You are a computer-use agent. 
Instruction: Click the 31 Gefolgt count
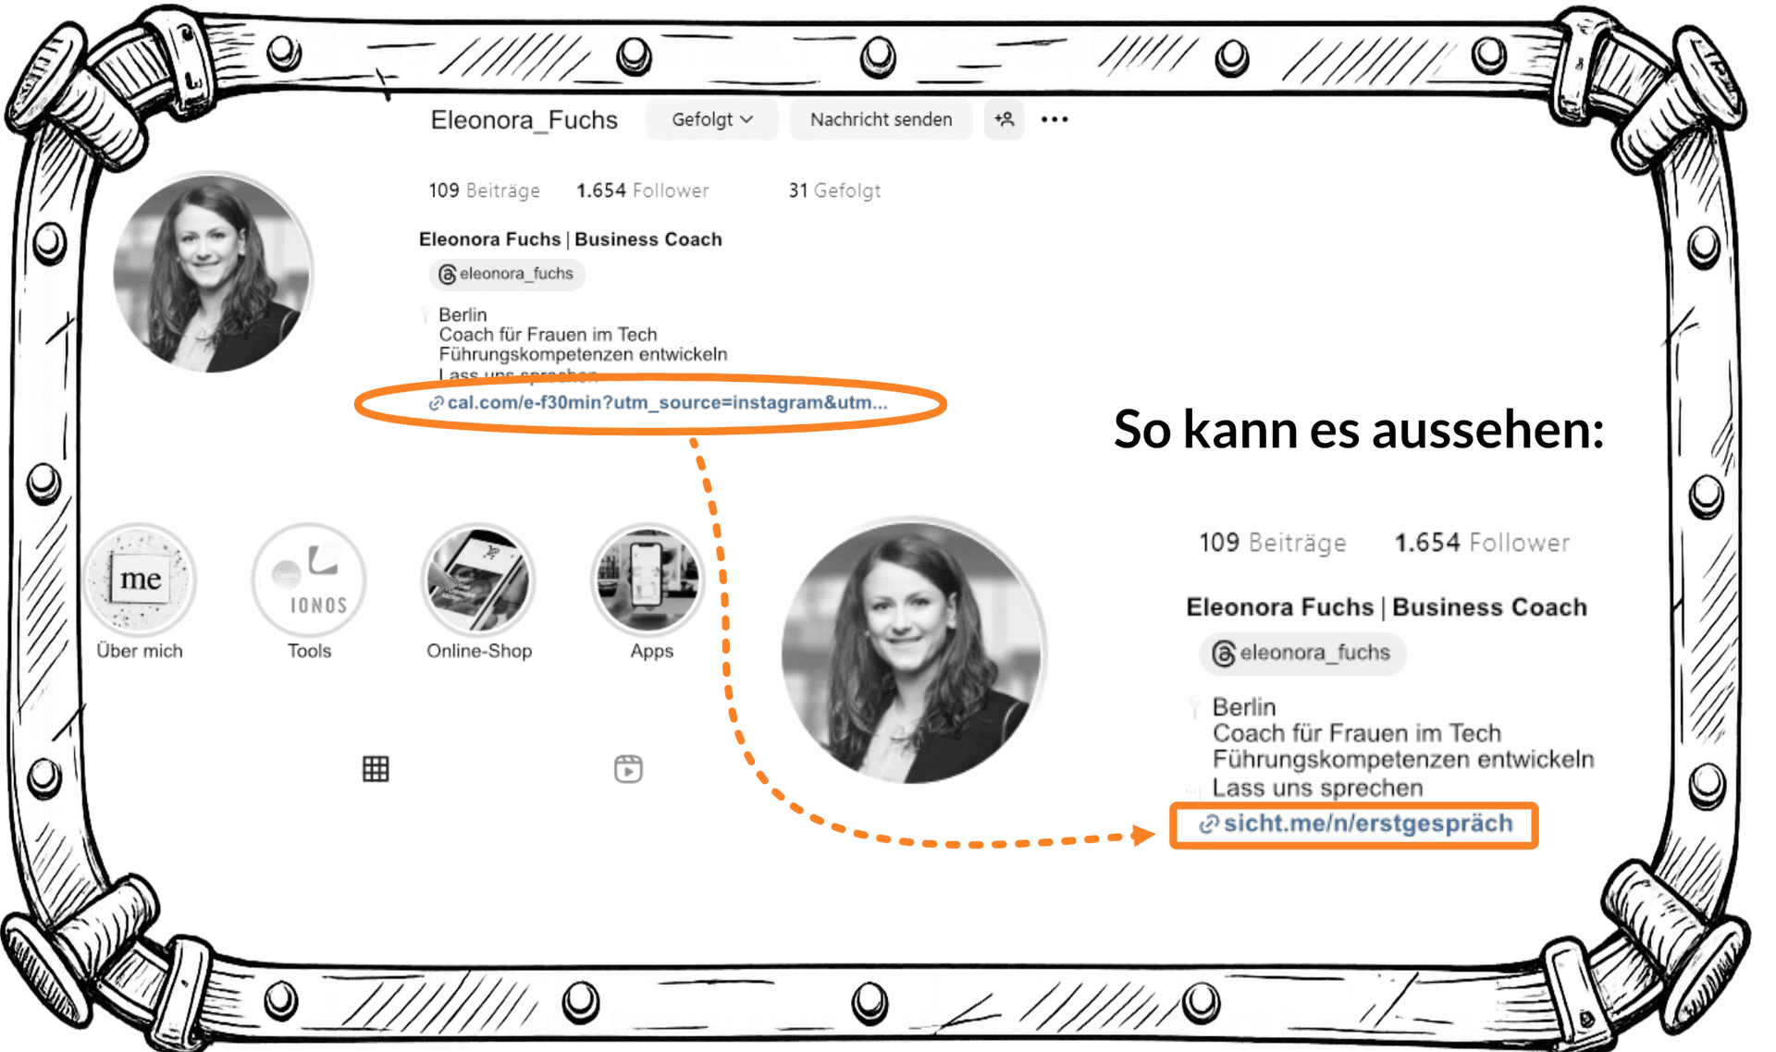click(834, 190)
